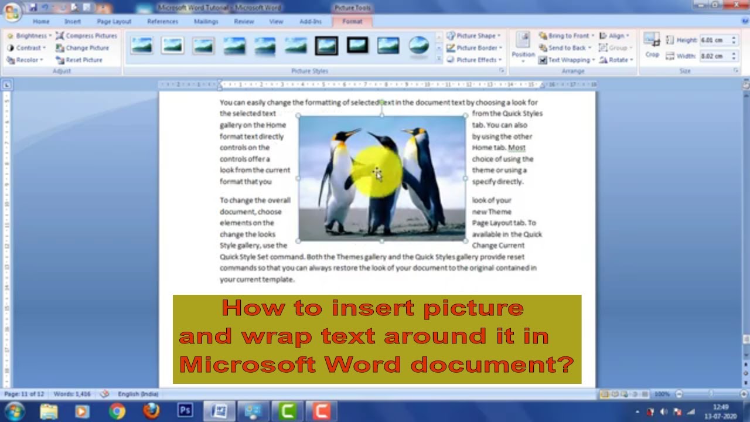
Task: Click the English (India) language indicator
Action: pyautogui.click(x=138, y=394)
